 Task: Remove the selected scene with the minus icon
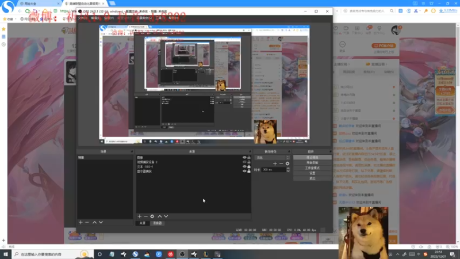pyautogui.click(x=87, y=222)
